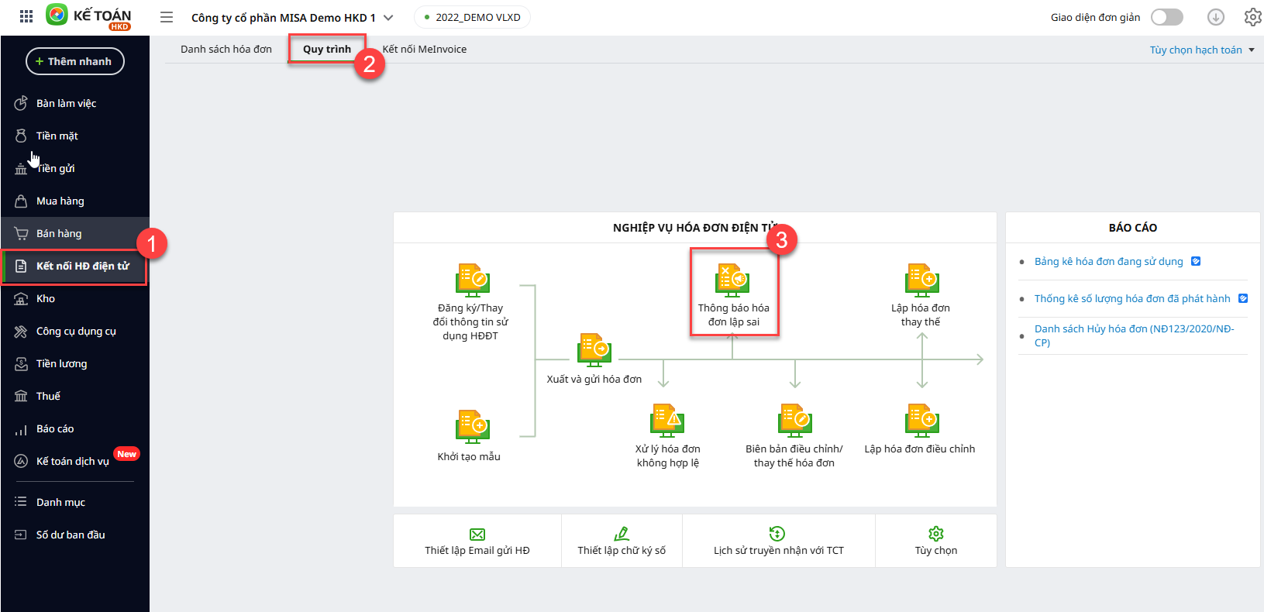Viewport: 1264px width, 612px height.
Task: Select 'Bán hàng' in the sidebar
Action: point(59,233)
